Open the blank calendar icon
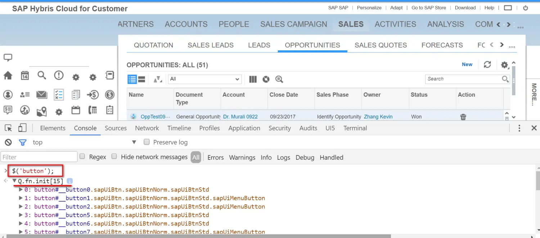The width and height of the screenshot is (540, 238). pos(76,110)
